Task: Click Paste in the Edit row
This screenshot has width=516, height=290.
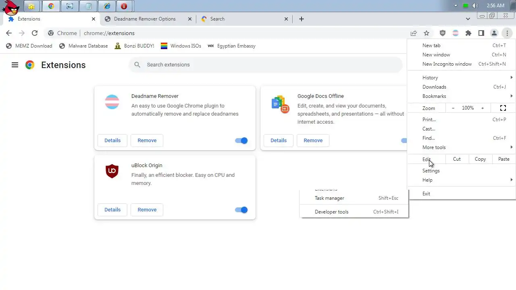Action: pyautogui.click(x=504, y=159)
